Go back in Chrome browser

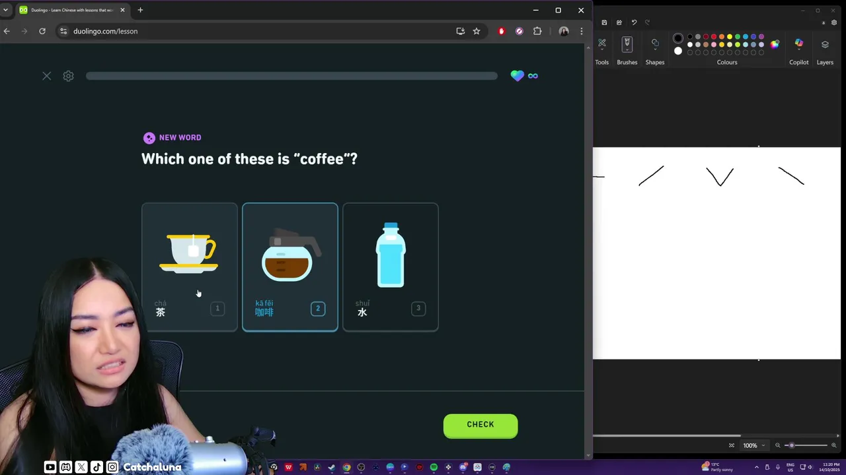[7, 31]
